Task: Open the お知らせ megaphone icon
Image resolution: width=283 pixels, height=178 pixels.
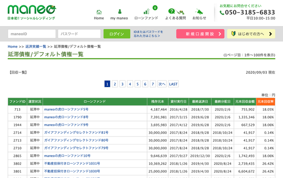Action: click(x=199, y=12)
